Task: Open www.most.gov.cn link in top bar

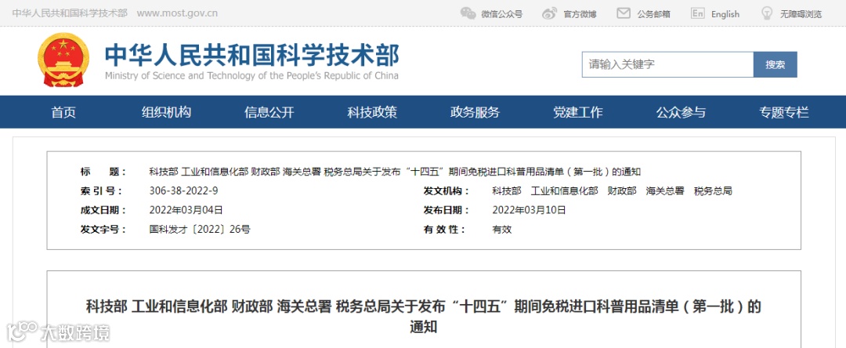Action: (177, 13)
